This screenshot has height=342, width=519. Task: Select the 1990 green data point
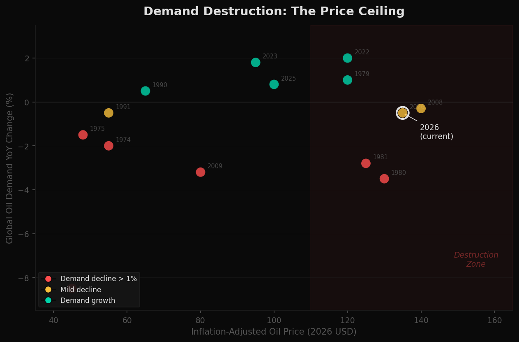pos(145,91)
